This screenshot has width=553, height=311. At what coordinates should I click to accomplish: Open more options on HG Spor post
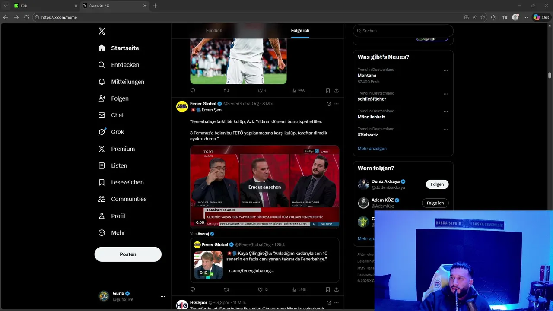coord(337,303)
